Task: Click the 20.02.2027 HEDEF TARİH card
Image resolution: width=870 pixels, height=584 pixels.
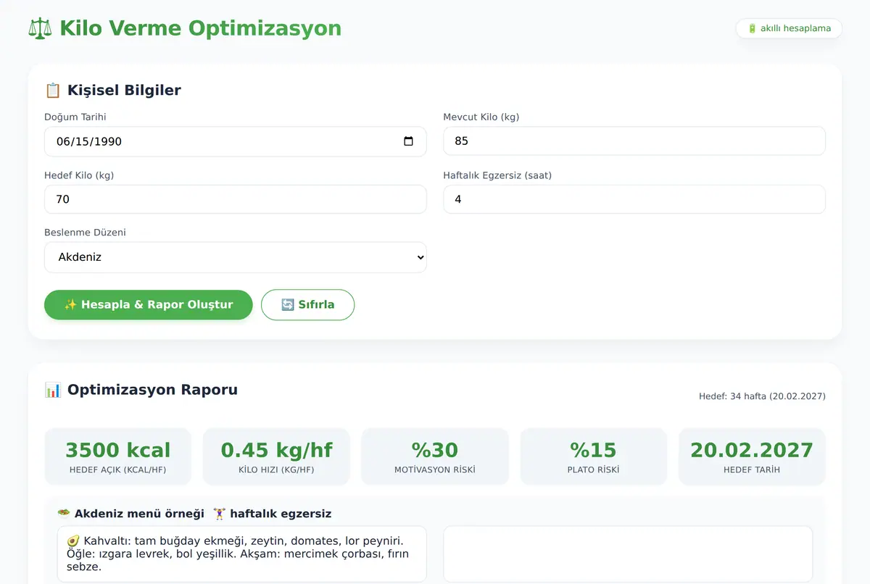Action: coord(752,456)
